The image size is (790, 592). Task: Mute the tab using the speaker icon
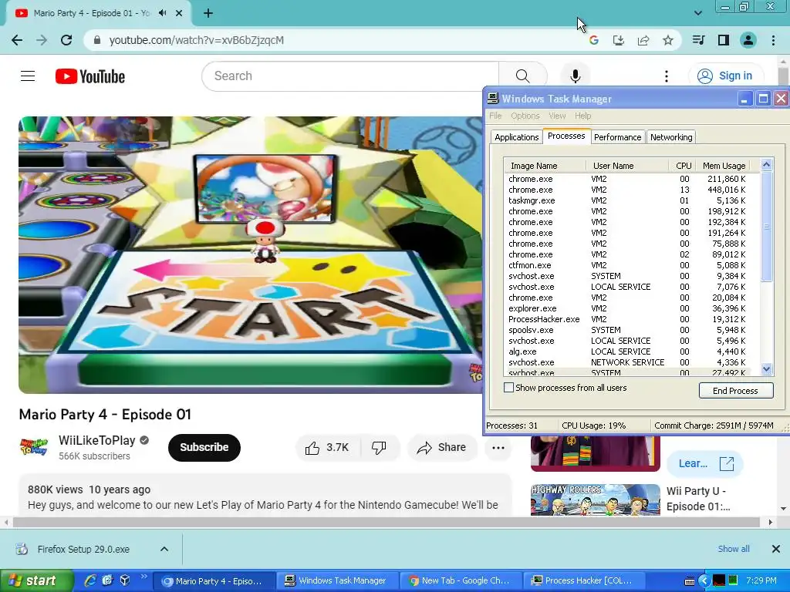(162, 13)
